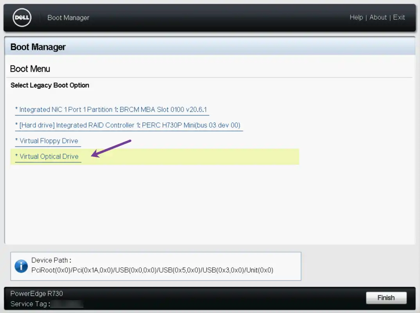Click the Dell logo icon
The image size is (420, 313).
tap(22, 18)
